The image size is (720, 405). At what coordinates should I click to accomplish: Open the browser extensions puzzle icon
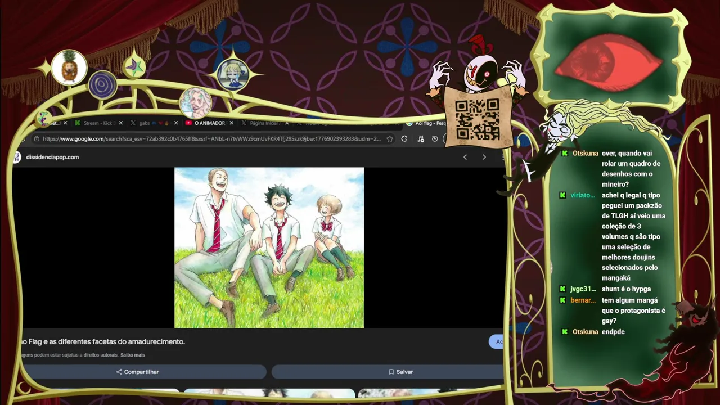click(404, 139)
